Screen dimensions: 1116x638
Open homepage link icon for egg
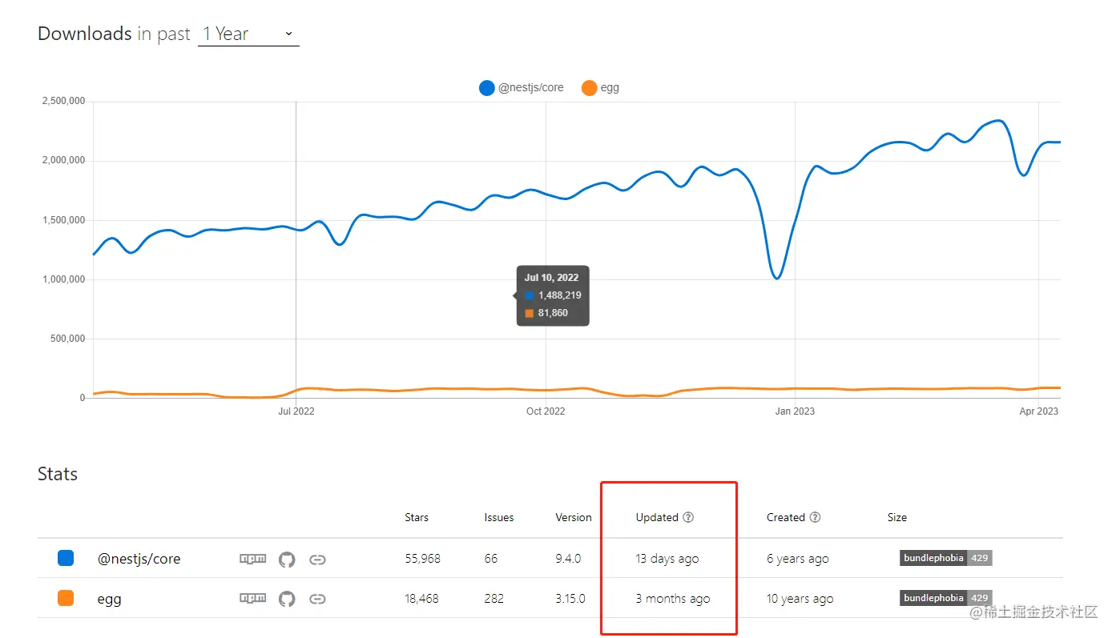coord(317,599)
